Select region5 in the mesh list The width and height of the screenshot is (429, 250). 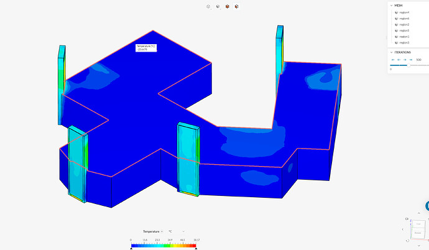(x=404, y=30)
